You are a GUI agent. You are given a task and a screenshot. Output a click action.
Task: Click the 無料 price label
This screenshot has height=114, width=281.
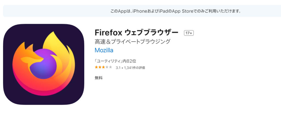coord(99,78)
